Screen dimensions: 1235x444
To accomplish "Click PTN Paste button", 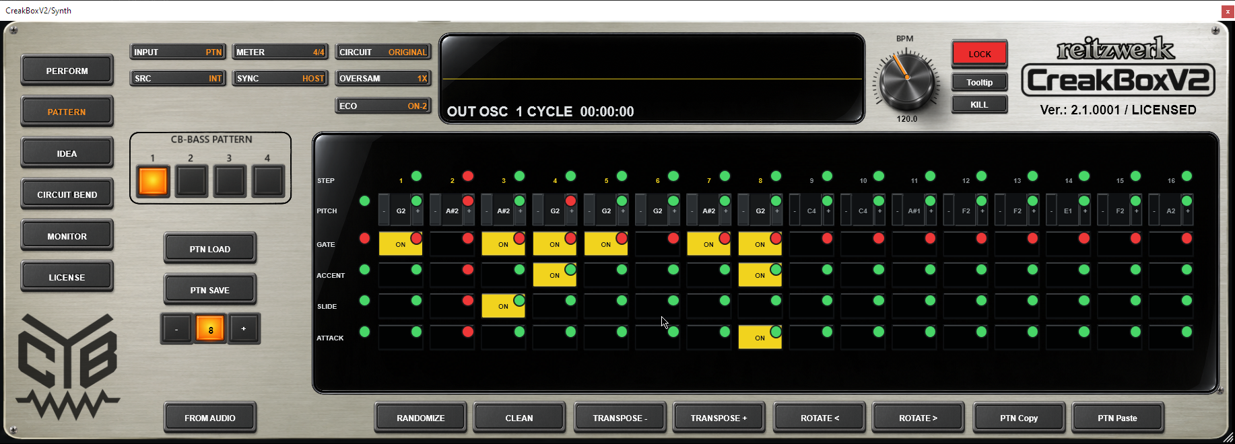I will click(1117, 418).
